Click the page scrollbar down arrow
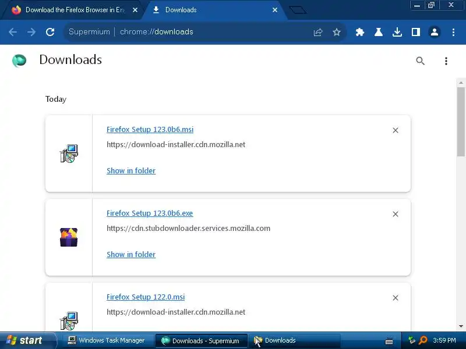466x349 pixels. click(461, 326)
